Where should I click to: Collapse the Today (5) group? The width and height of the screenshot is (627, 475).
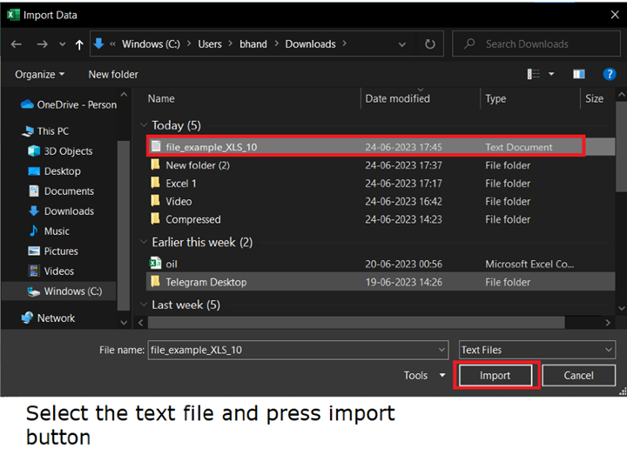point(144,125)
